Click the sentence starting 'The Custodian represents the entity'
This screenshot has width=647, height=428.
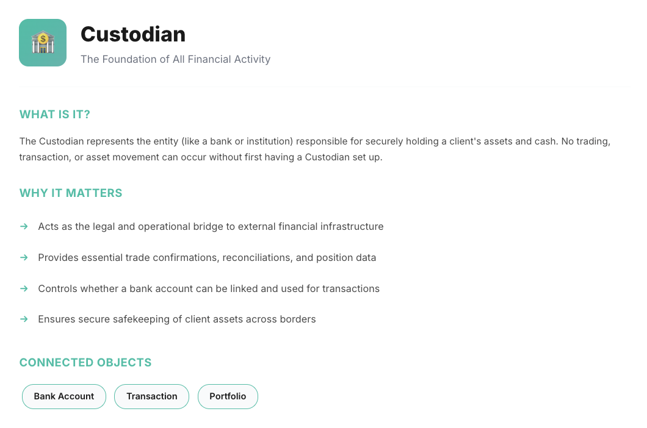point(183,141)
